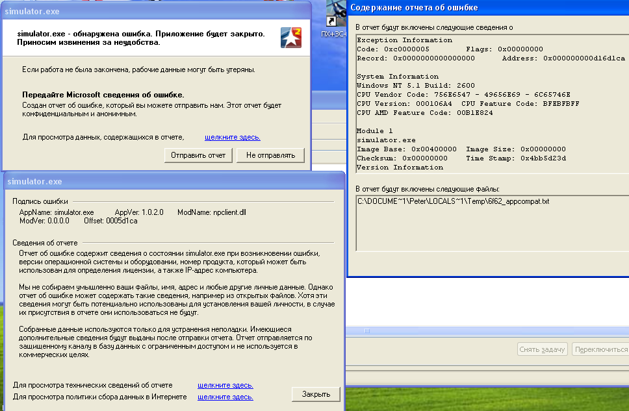The image size is (629, 411).
Task: Open the desktop shortcut icon labeled ПХ+ЗС
Action: point(335,19)
